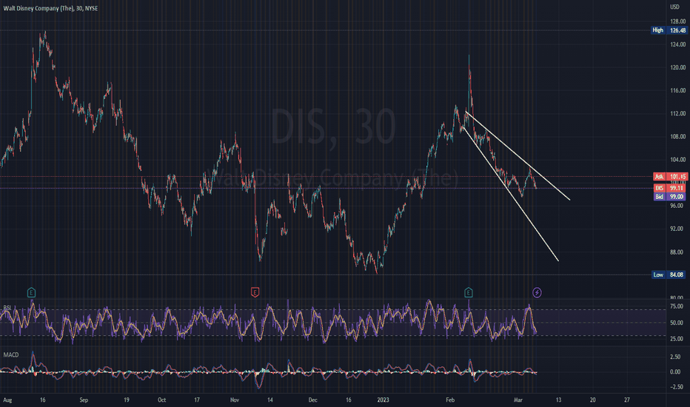Click the 20 date label on time axis
The image size is (690, 407).
593,400
